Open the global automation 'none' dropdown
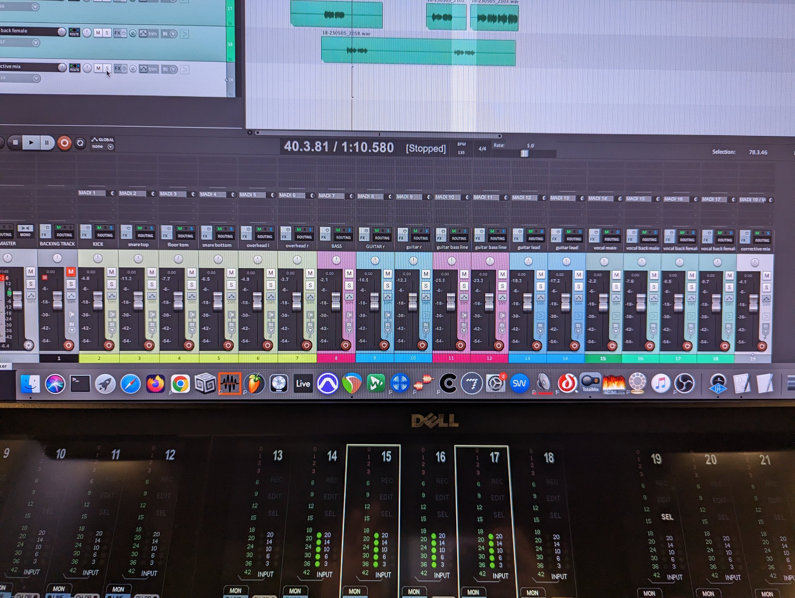 click(x=103, y=146)
